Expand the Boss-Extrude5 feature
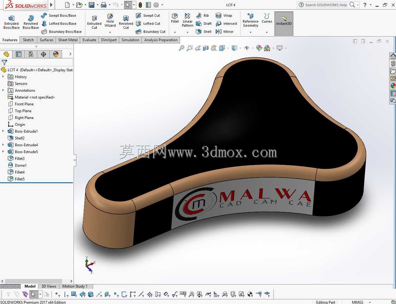This screenshot has height=304, width=396. click(x=3, y=152)
